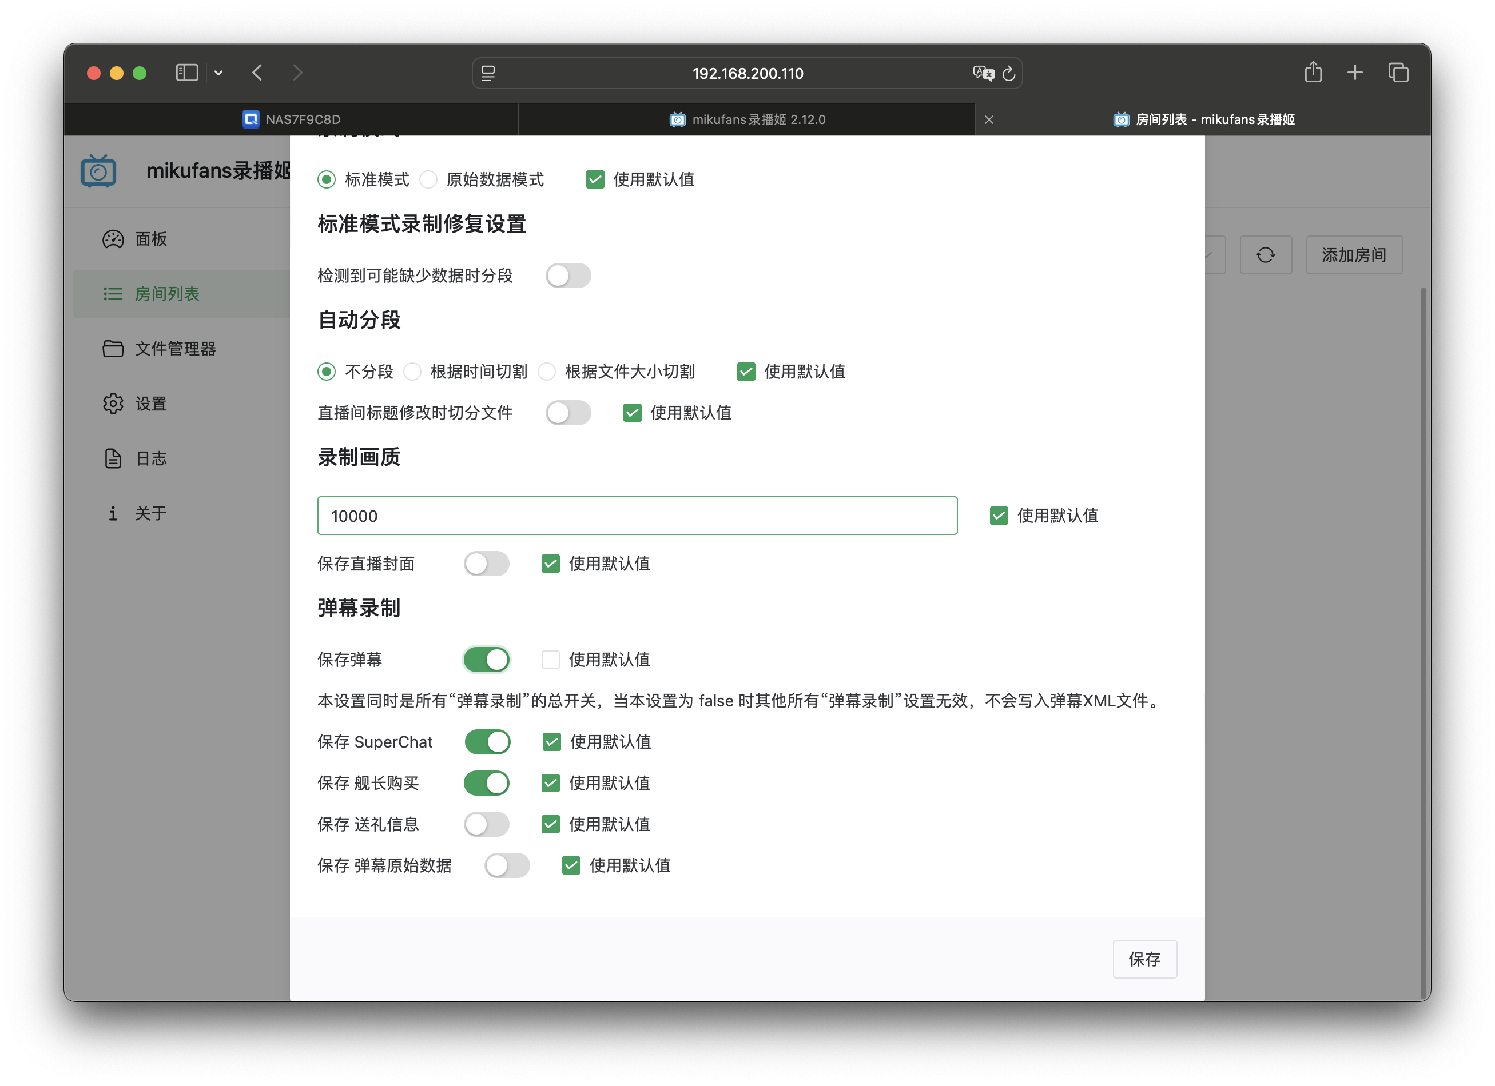Toggle the 保存 SuperChat switch
Screen dimensions: 1495x1086
[x=487, y=741]
